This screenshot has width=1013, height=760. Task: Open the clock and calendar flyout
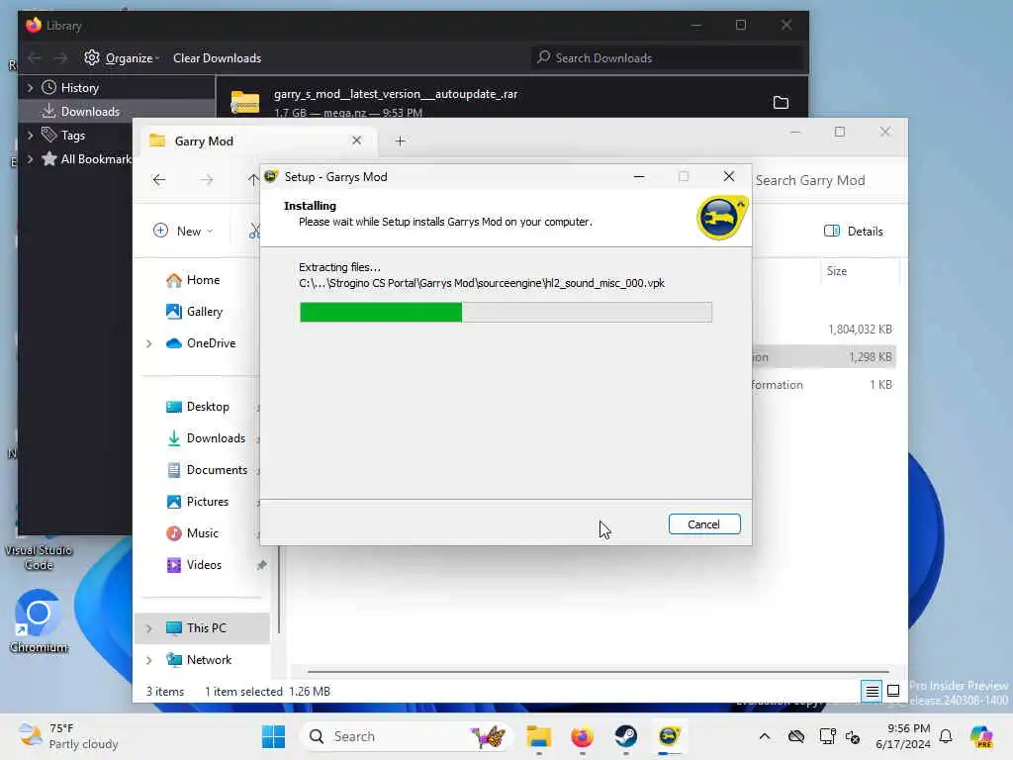[x=903, y=736]
